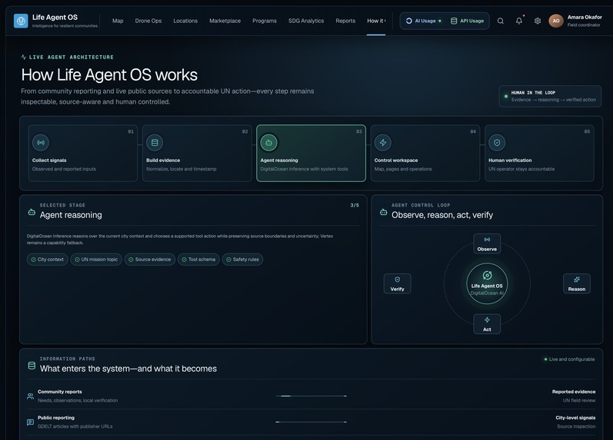Toggle the Source evidence chip
This screenshot has width=613, height=440.
[150, 260]
